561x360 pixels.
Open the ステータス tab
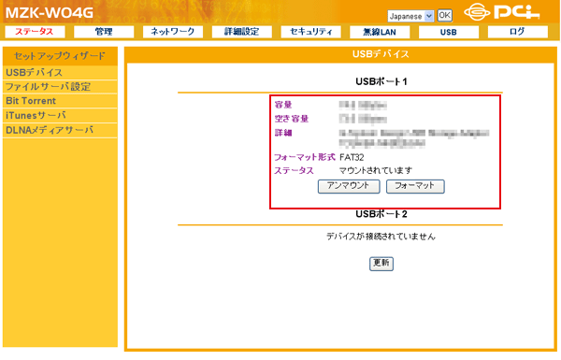coord(35,32)
